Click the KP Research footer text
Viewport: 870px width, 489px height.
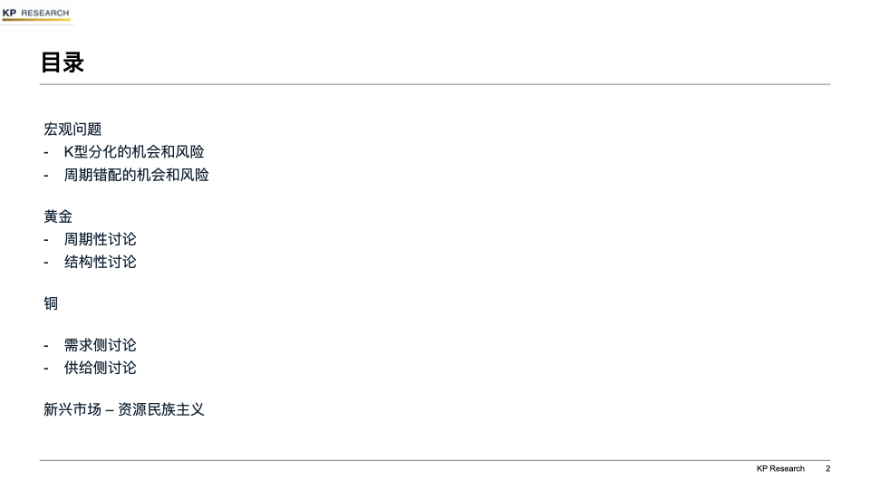coord(780,468)
